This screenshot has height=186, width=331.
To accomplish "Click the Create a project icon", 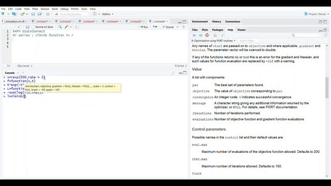I will [14, 14].
